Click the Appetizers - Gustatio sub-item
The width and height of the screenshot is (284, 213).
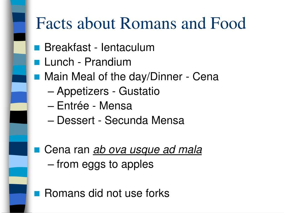(104, 91)
